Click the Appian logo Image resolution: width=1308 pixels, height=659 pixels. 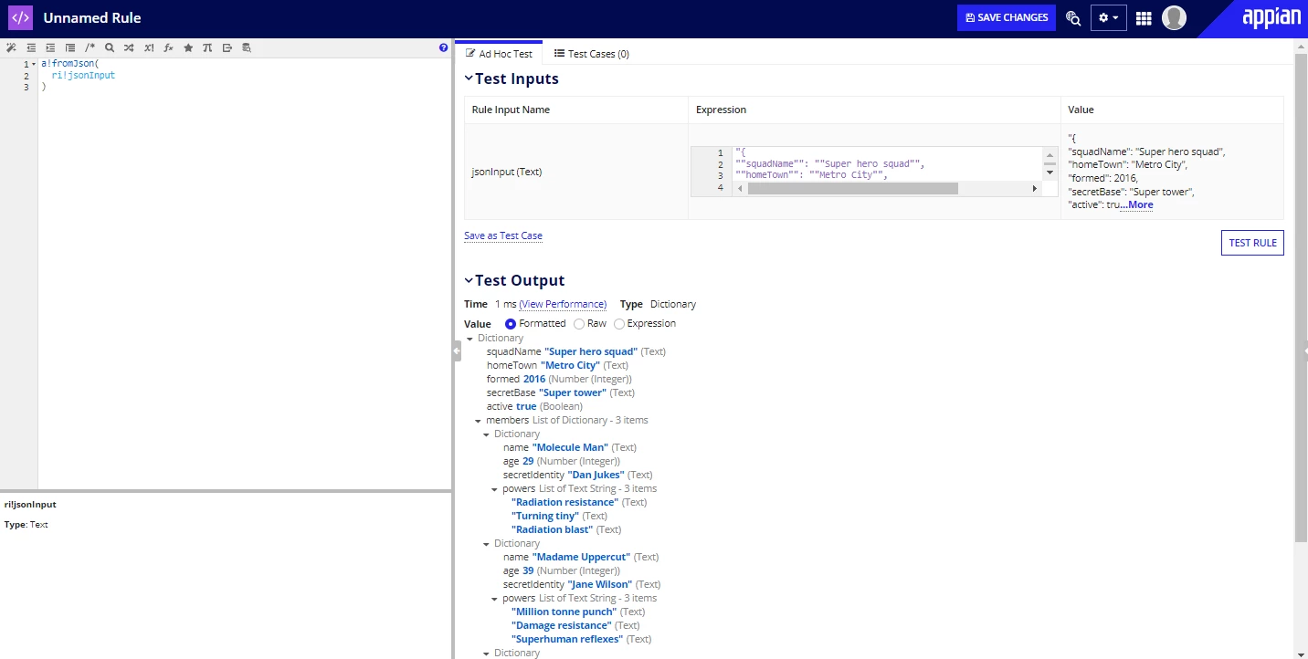click(x=1271, y=17)
